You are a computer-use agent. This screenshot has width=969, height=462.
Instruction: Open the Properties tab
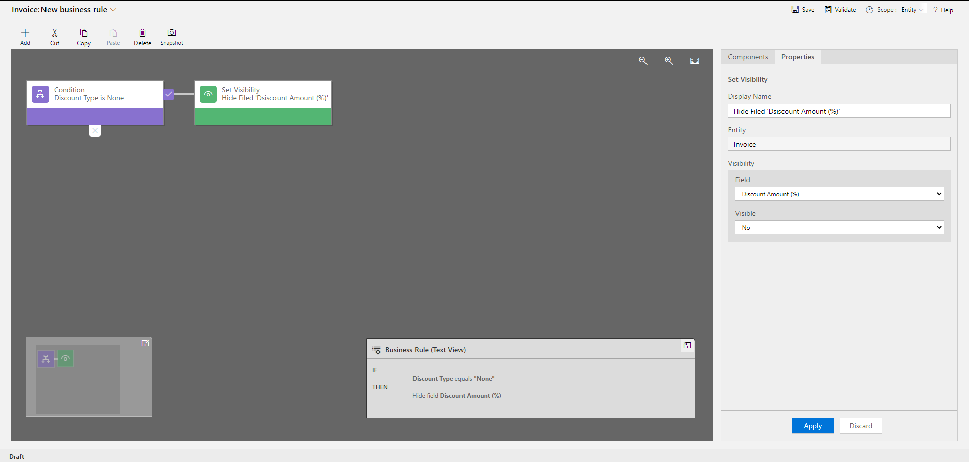click(x=798, y=57)
